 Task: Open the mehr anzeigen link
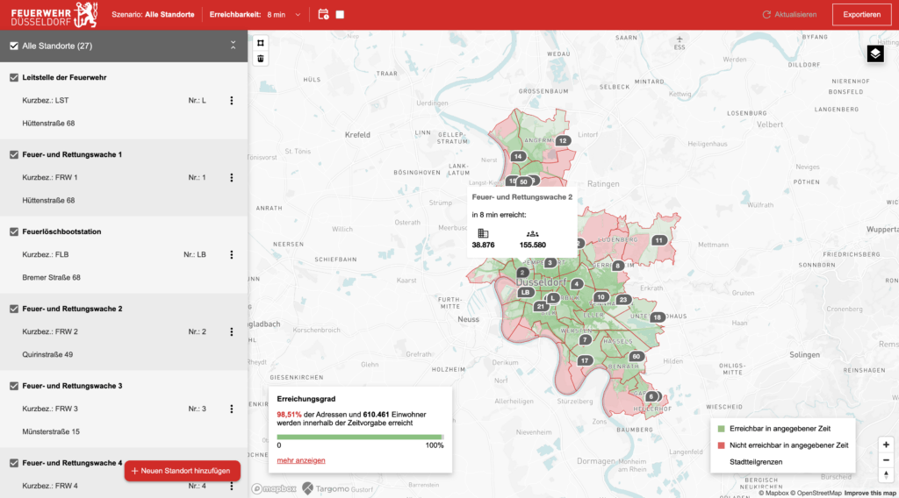(301, 460)
